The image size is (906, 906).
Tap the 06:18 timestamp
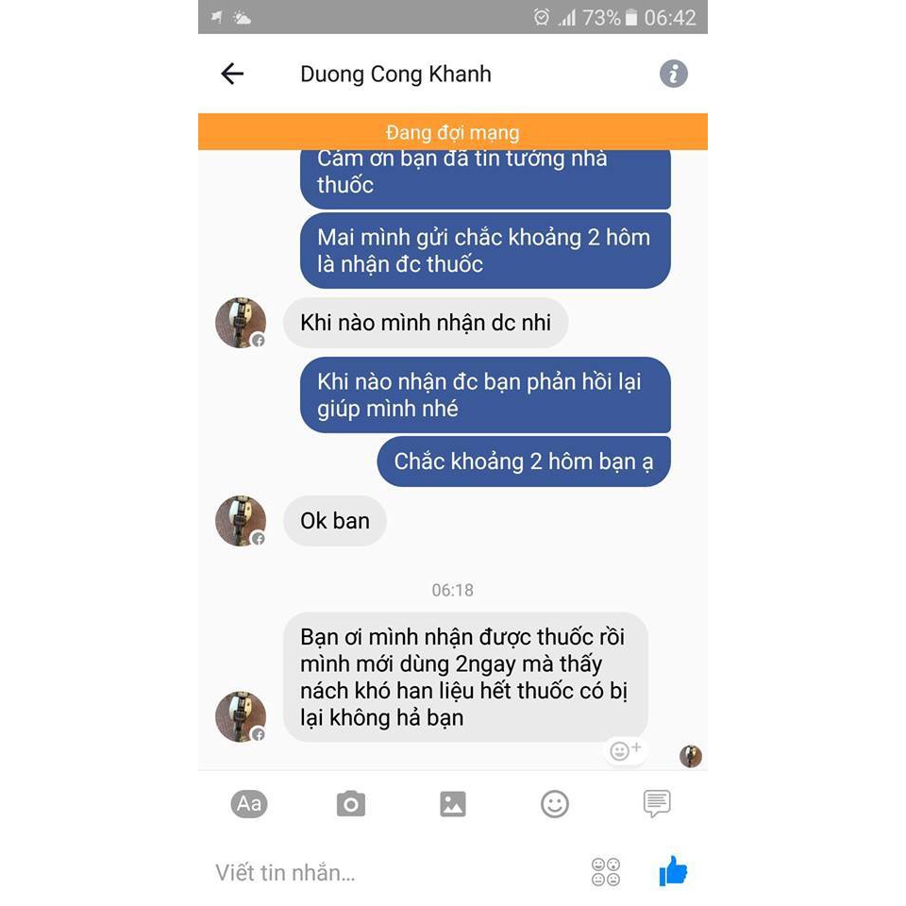pos(452,590)
